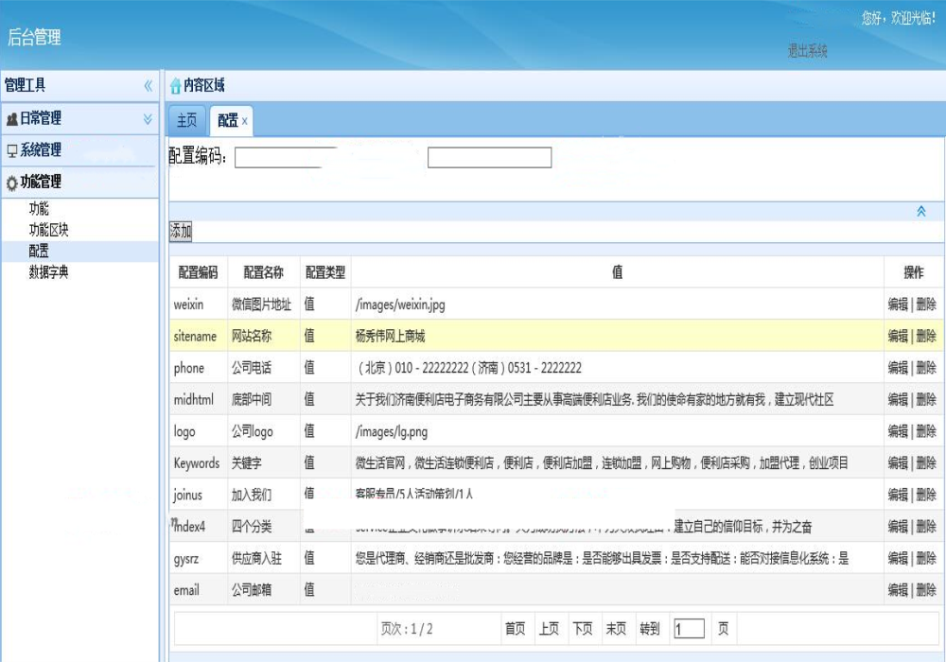The image size is (946, 662).
Task: Click the 功能管理 gear icon
Action: tap(12, 183)
